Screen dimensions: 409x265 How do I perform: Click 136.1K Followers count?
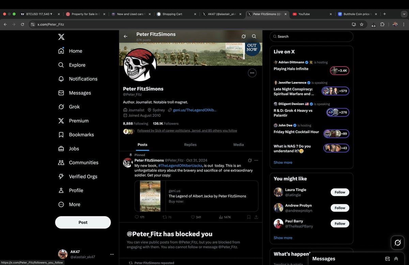166,123
